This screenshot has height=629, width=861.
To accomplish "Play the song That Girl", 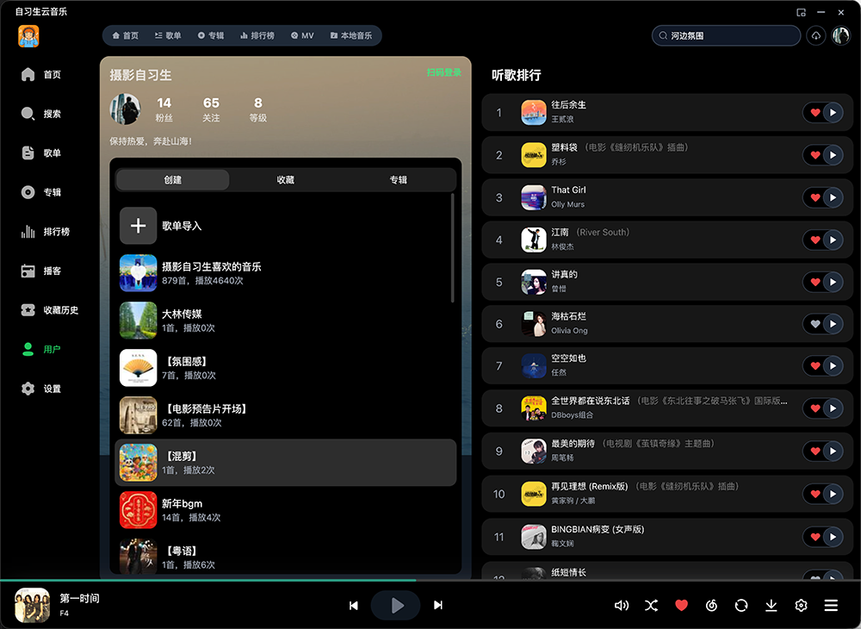I will [833, 198].
